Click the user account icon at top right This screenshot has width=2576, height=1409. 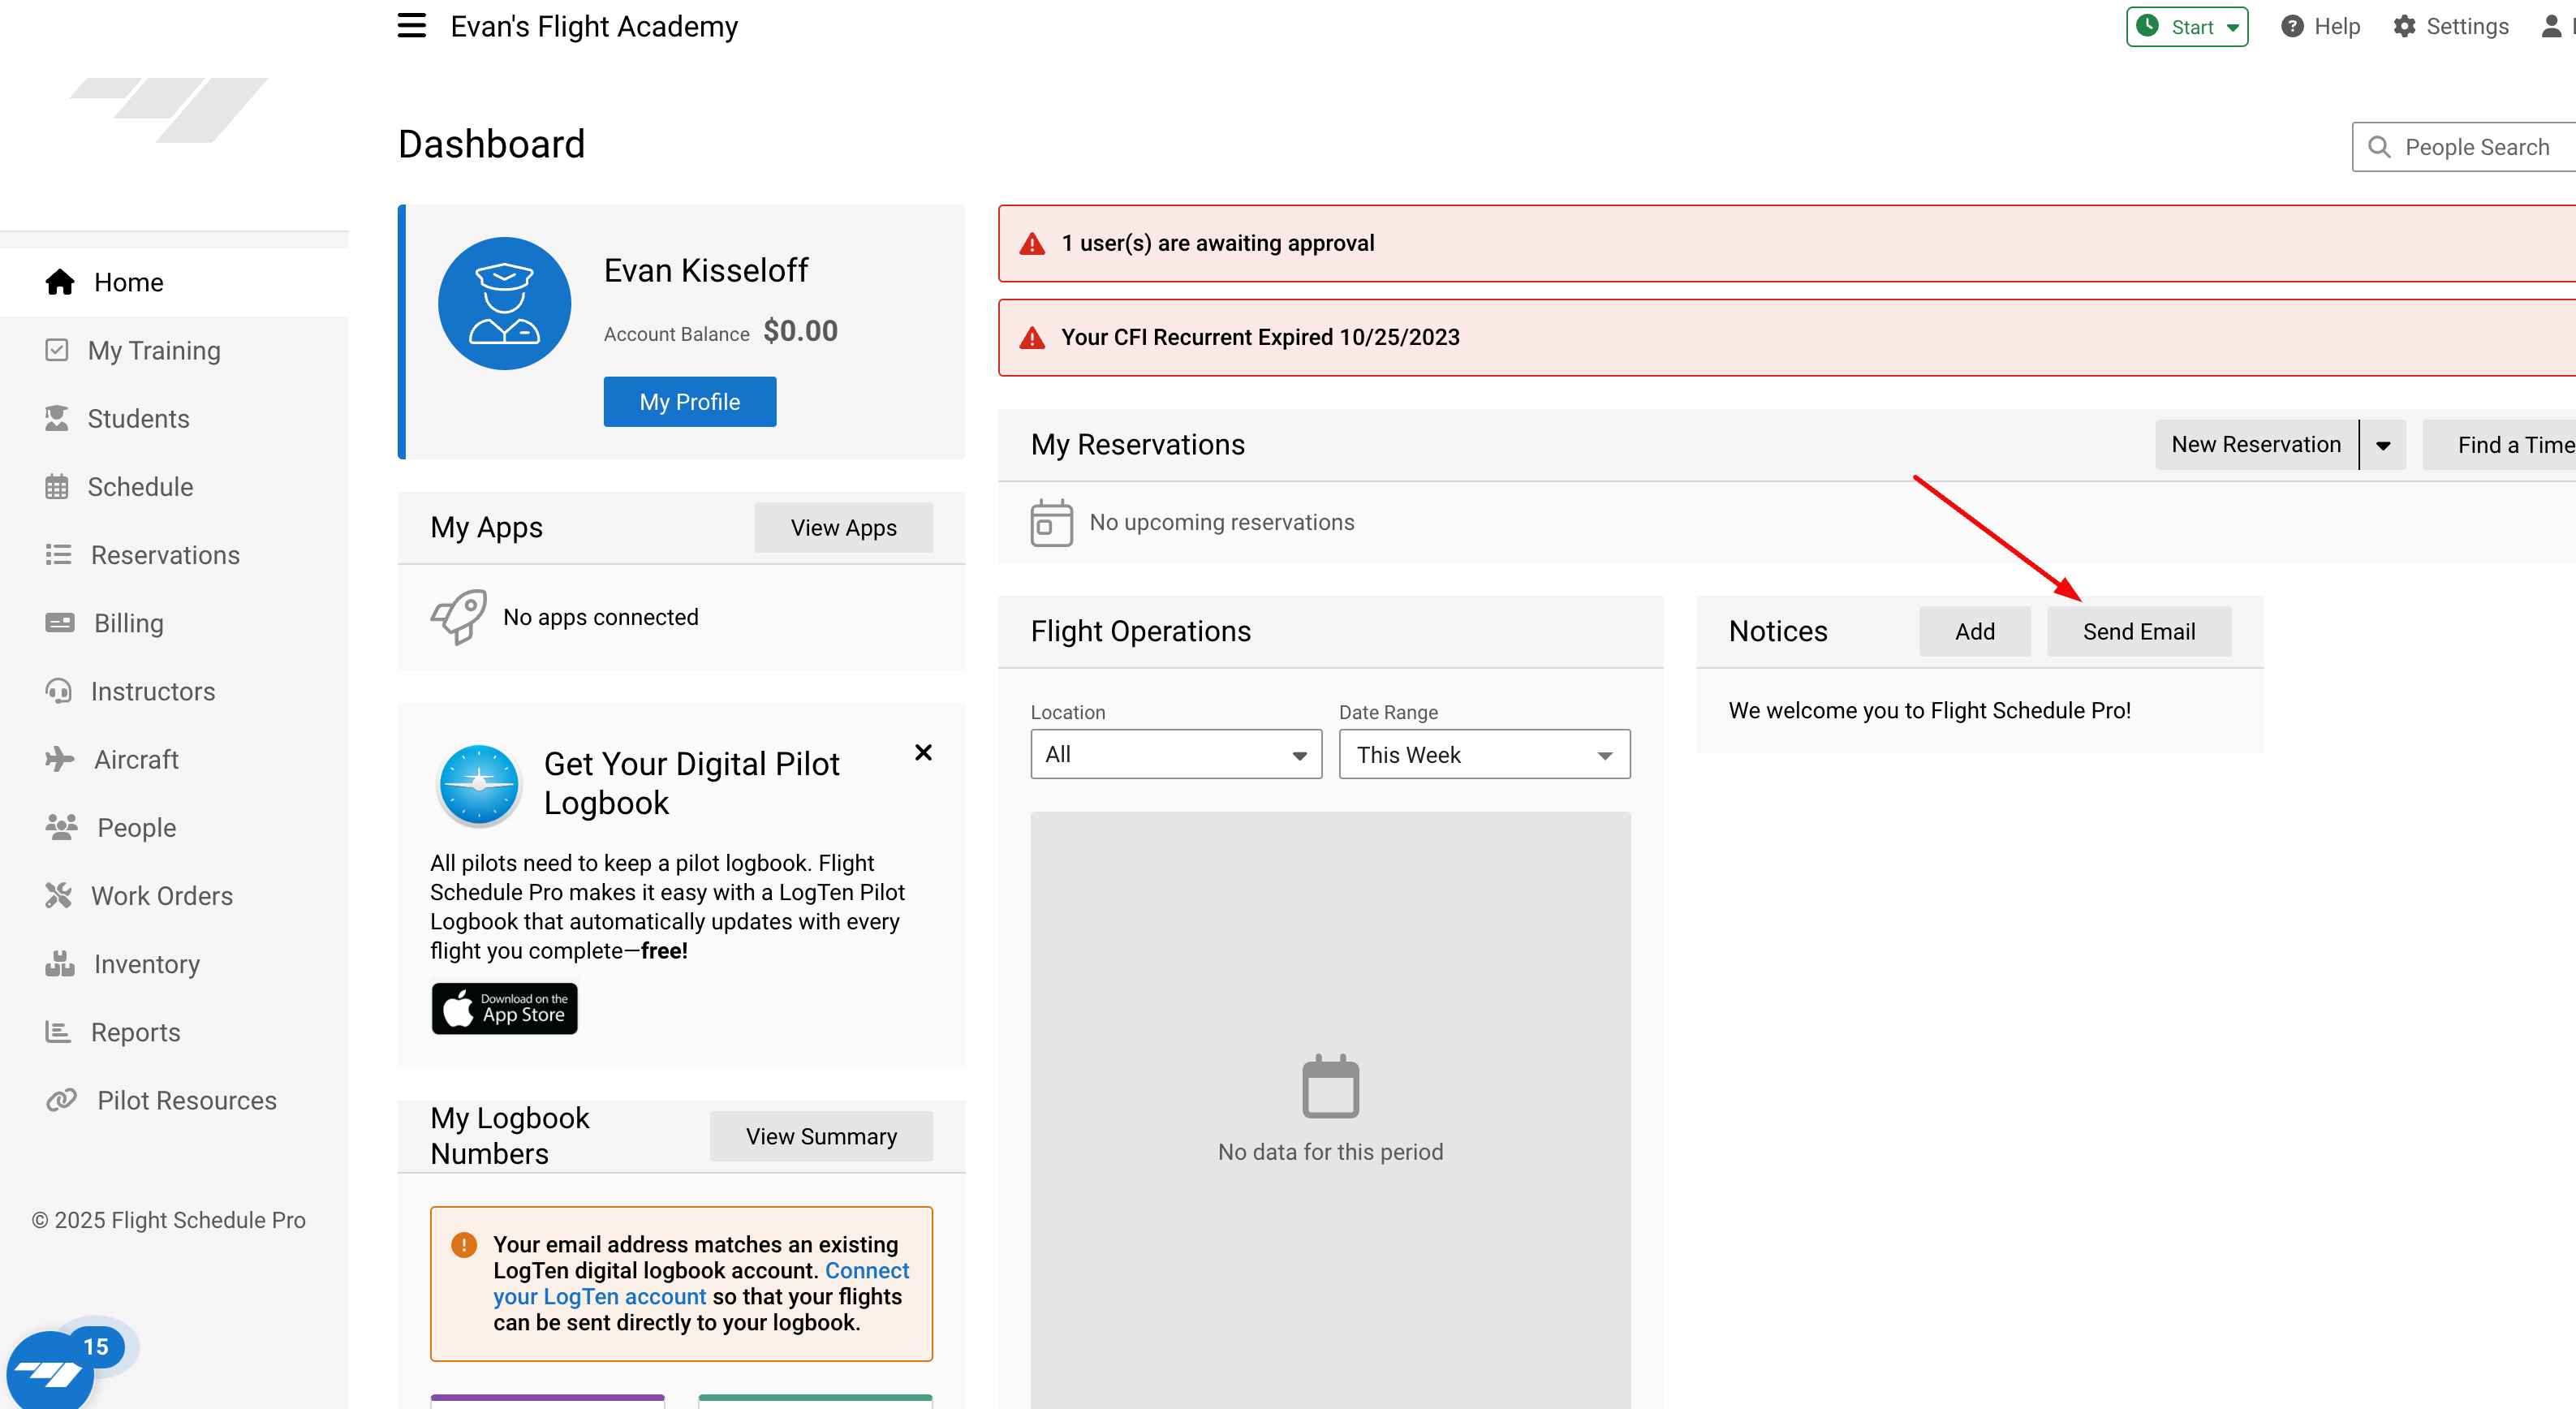pos(2552,27)
